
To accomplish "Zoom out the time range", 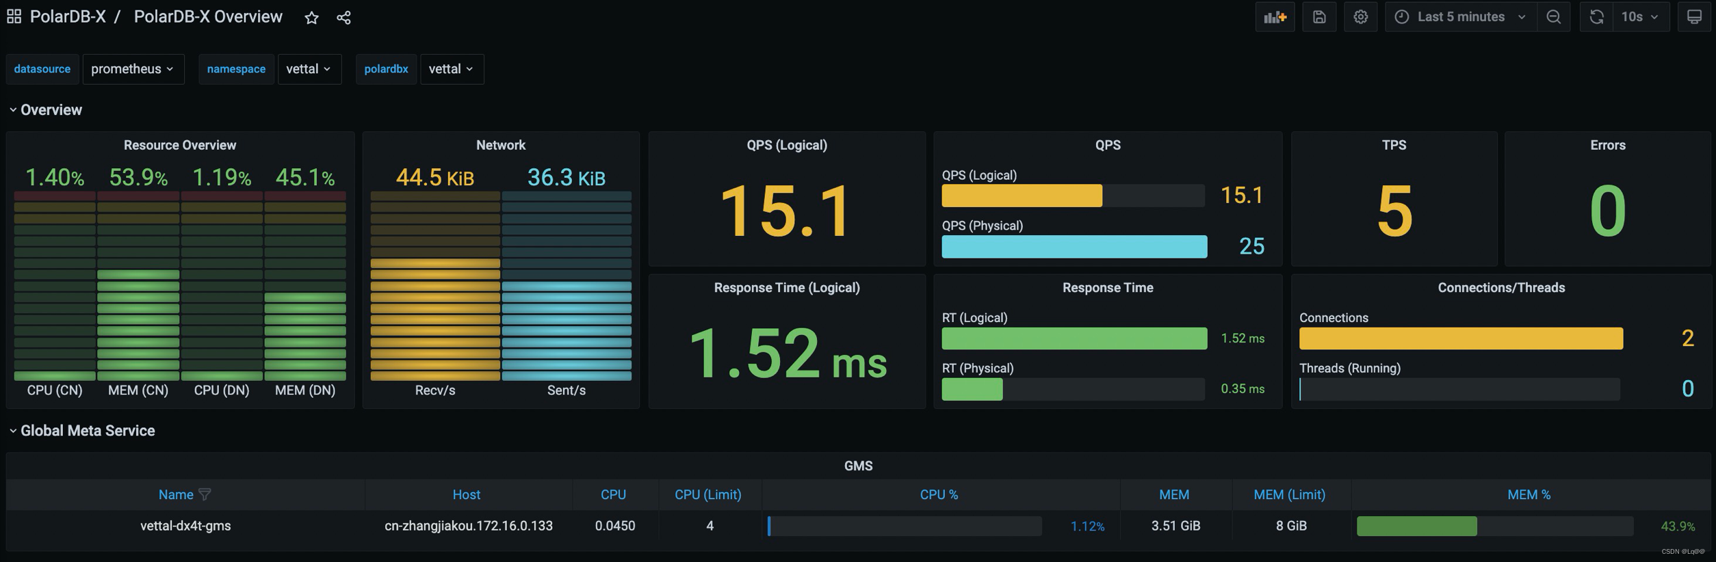I will click(x=1553, y=17).
